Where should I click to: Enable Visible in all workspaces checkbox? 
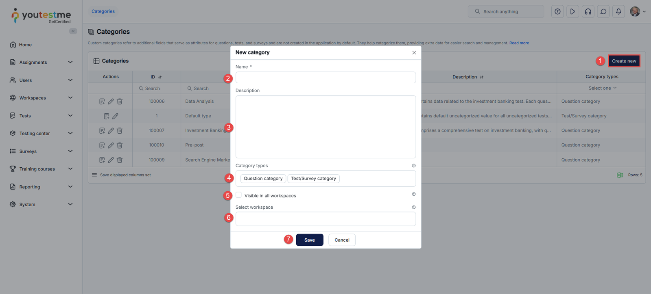pos(238,195)
